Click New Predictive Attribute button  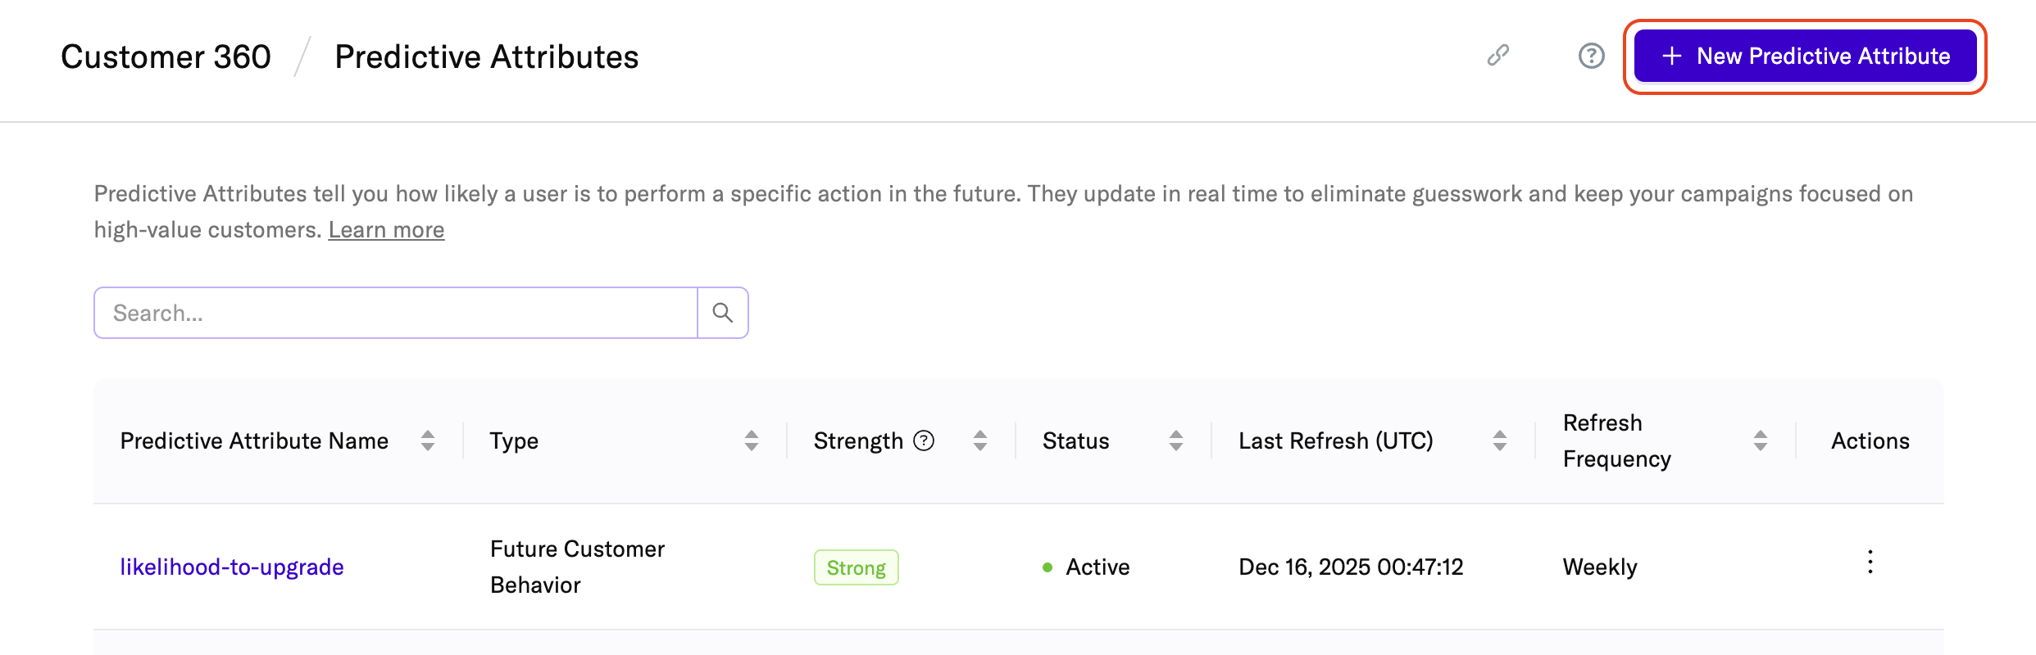(x=1805, y=56)
